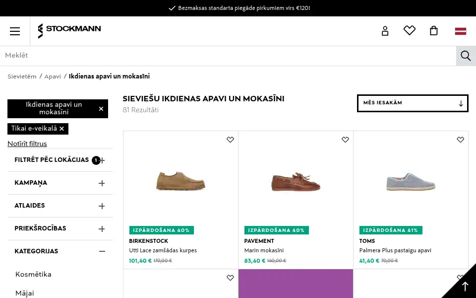Change country via the Latvian flag icon
Screen dimensions: 476x298
[x=461, y=31]
